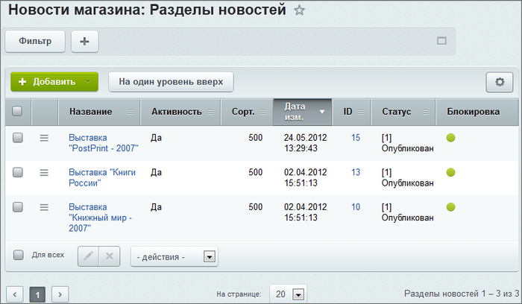Add page to favorites with star icon
522x304 pixels.
click(x=299, y=10)
